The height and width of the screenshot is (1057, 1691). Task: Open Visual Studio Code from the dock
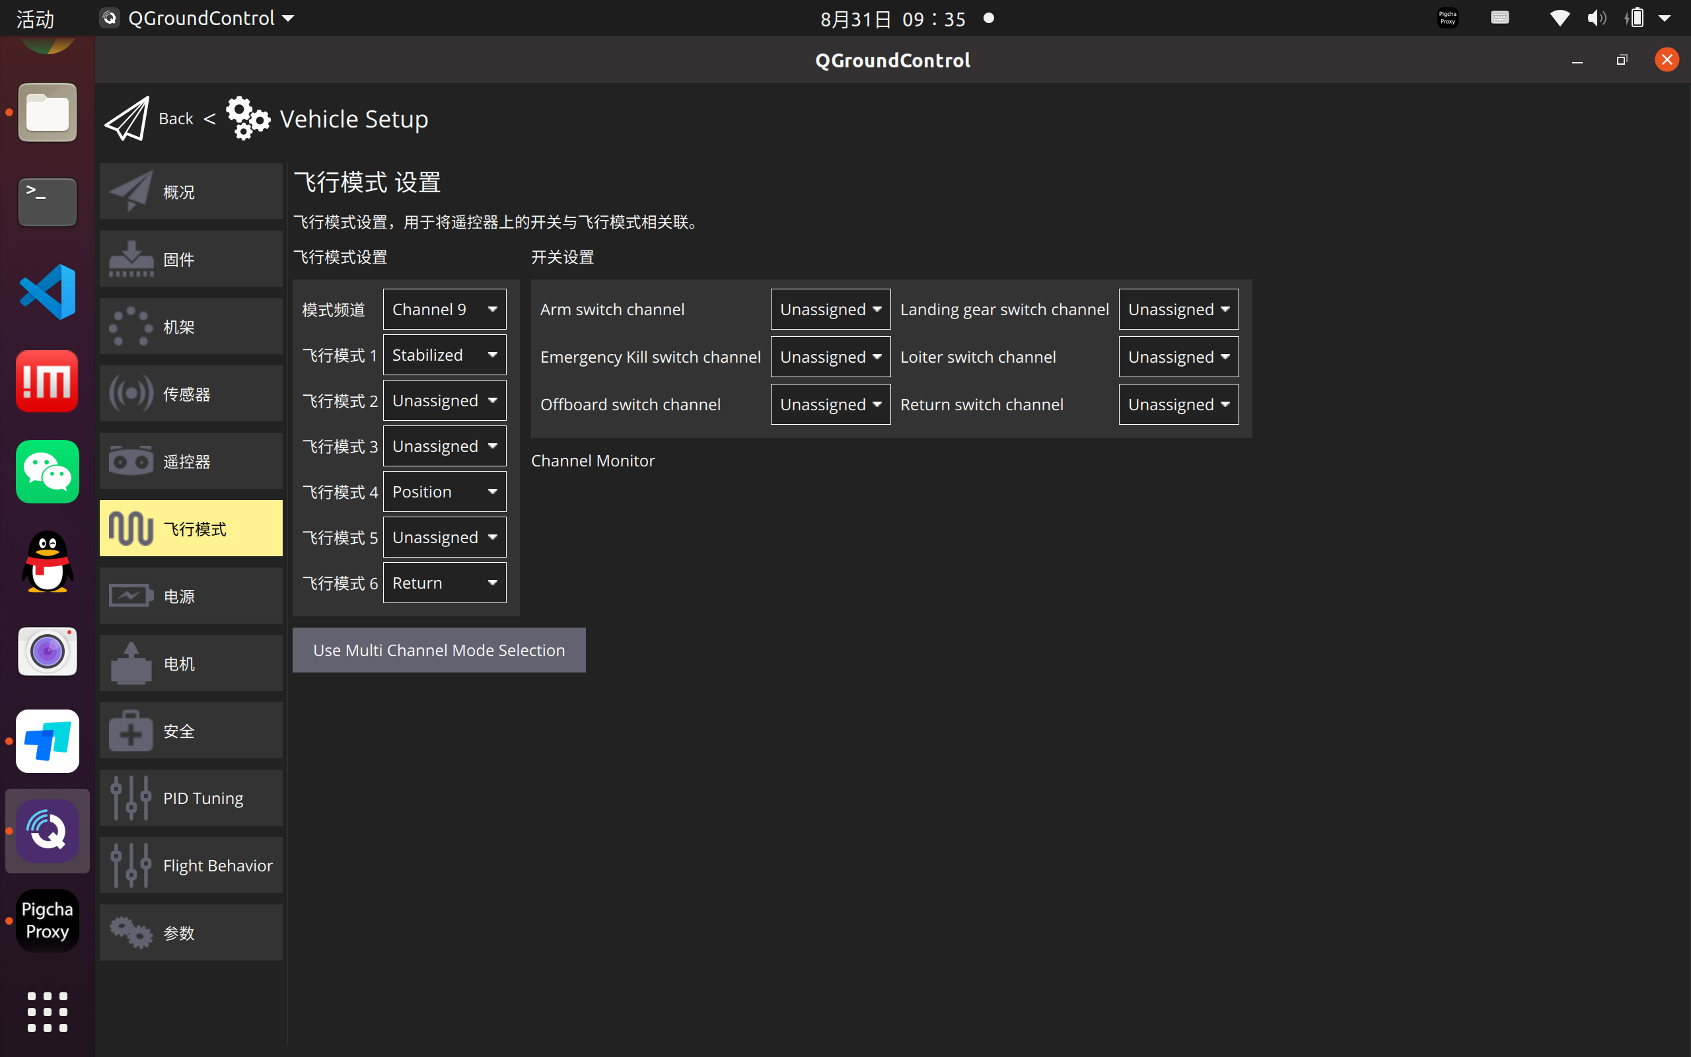point(48,291)
